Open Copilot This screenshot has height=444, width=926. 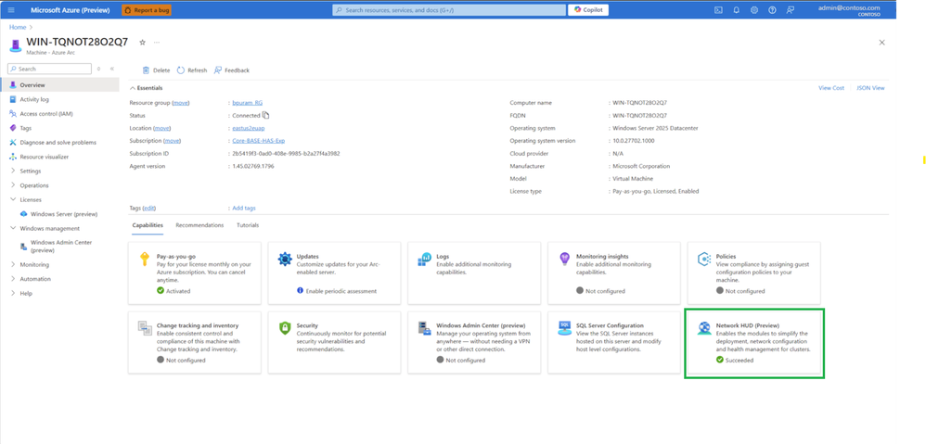point(588,10)
